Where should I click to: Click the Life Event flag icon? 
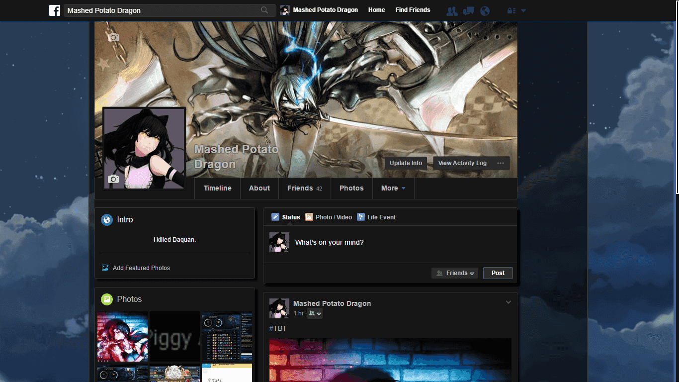pos(361,217)
